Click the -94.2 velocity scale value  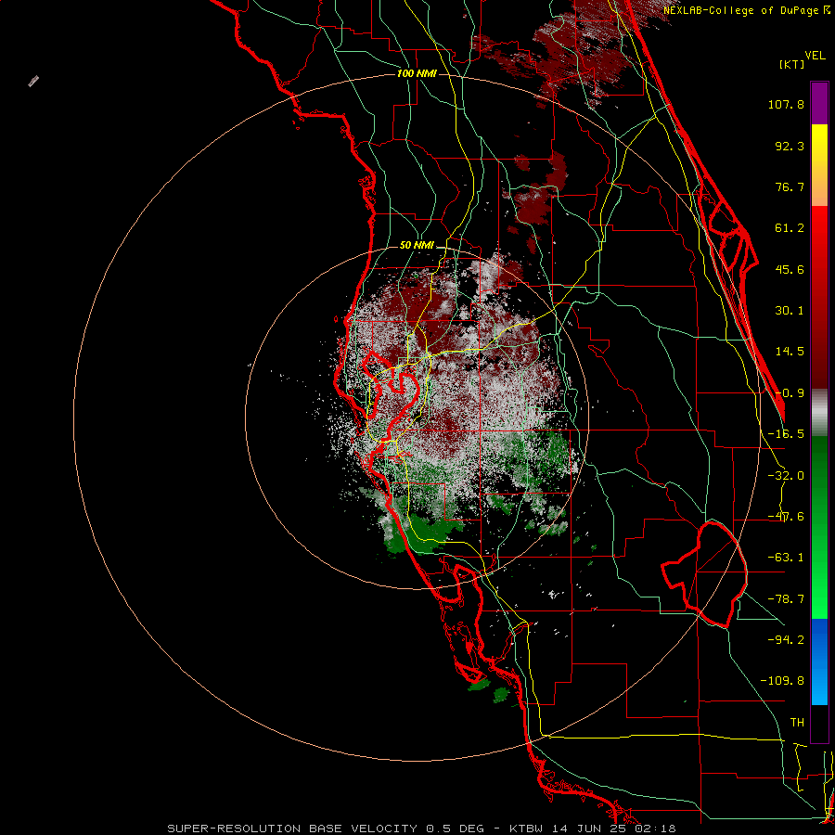tap(786, 639)
